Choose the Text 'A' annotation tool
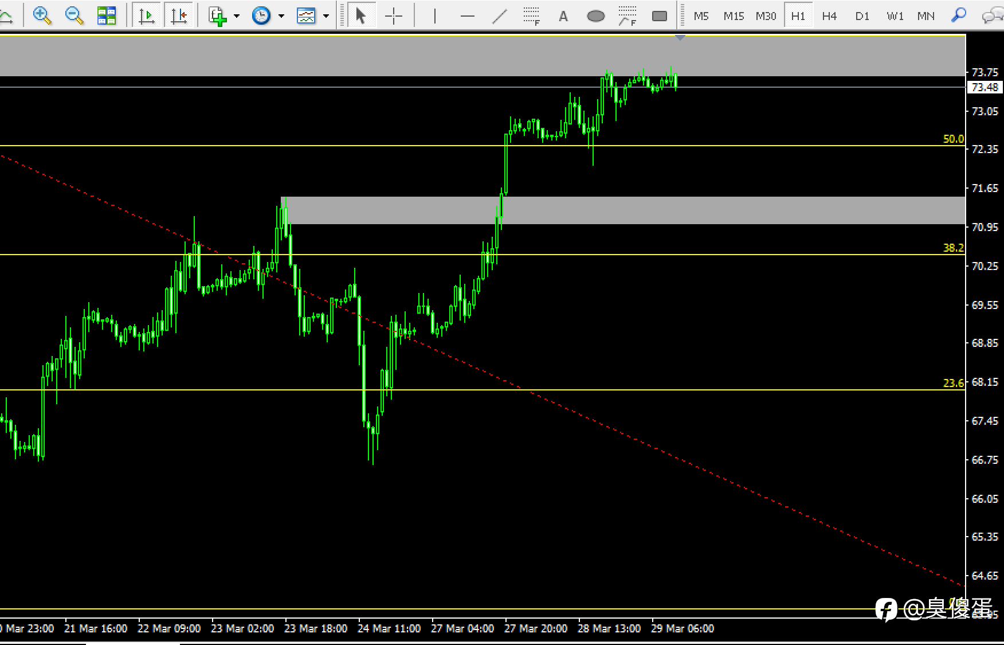Screen dimensions: 1004x645 tap(563, 16)
